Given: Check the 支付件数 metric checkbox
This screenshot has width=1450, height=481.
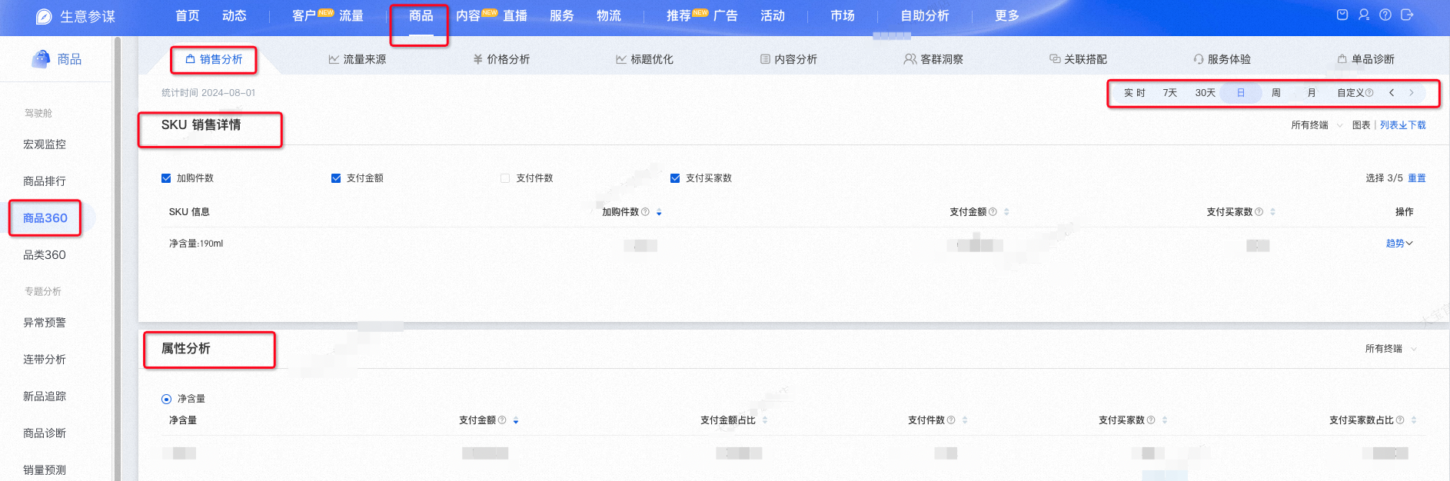Looking at the screenshot, I should click(x=505, y=178).
